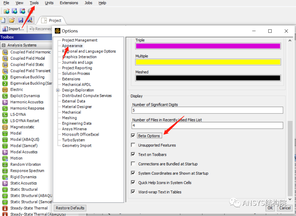Screen dimensions: 296x216
Task: Click the Number of Significant Digits field
Action: click(x=207, y=110)
